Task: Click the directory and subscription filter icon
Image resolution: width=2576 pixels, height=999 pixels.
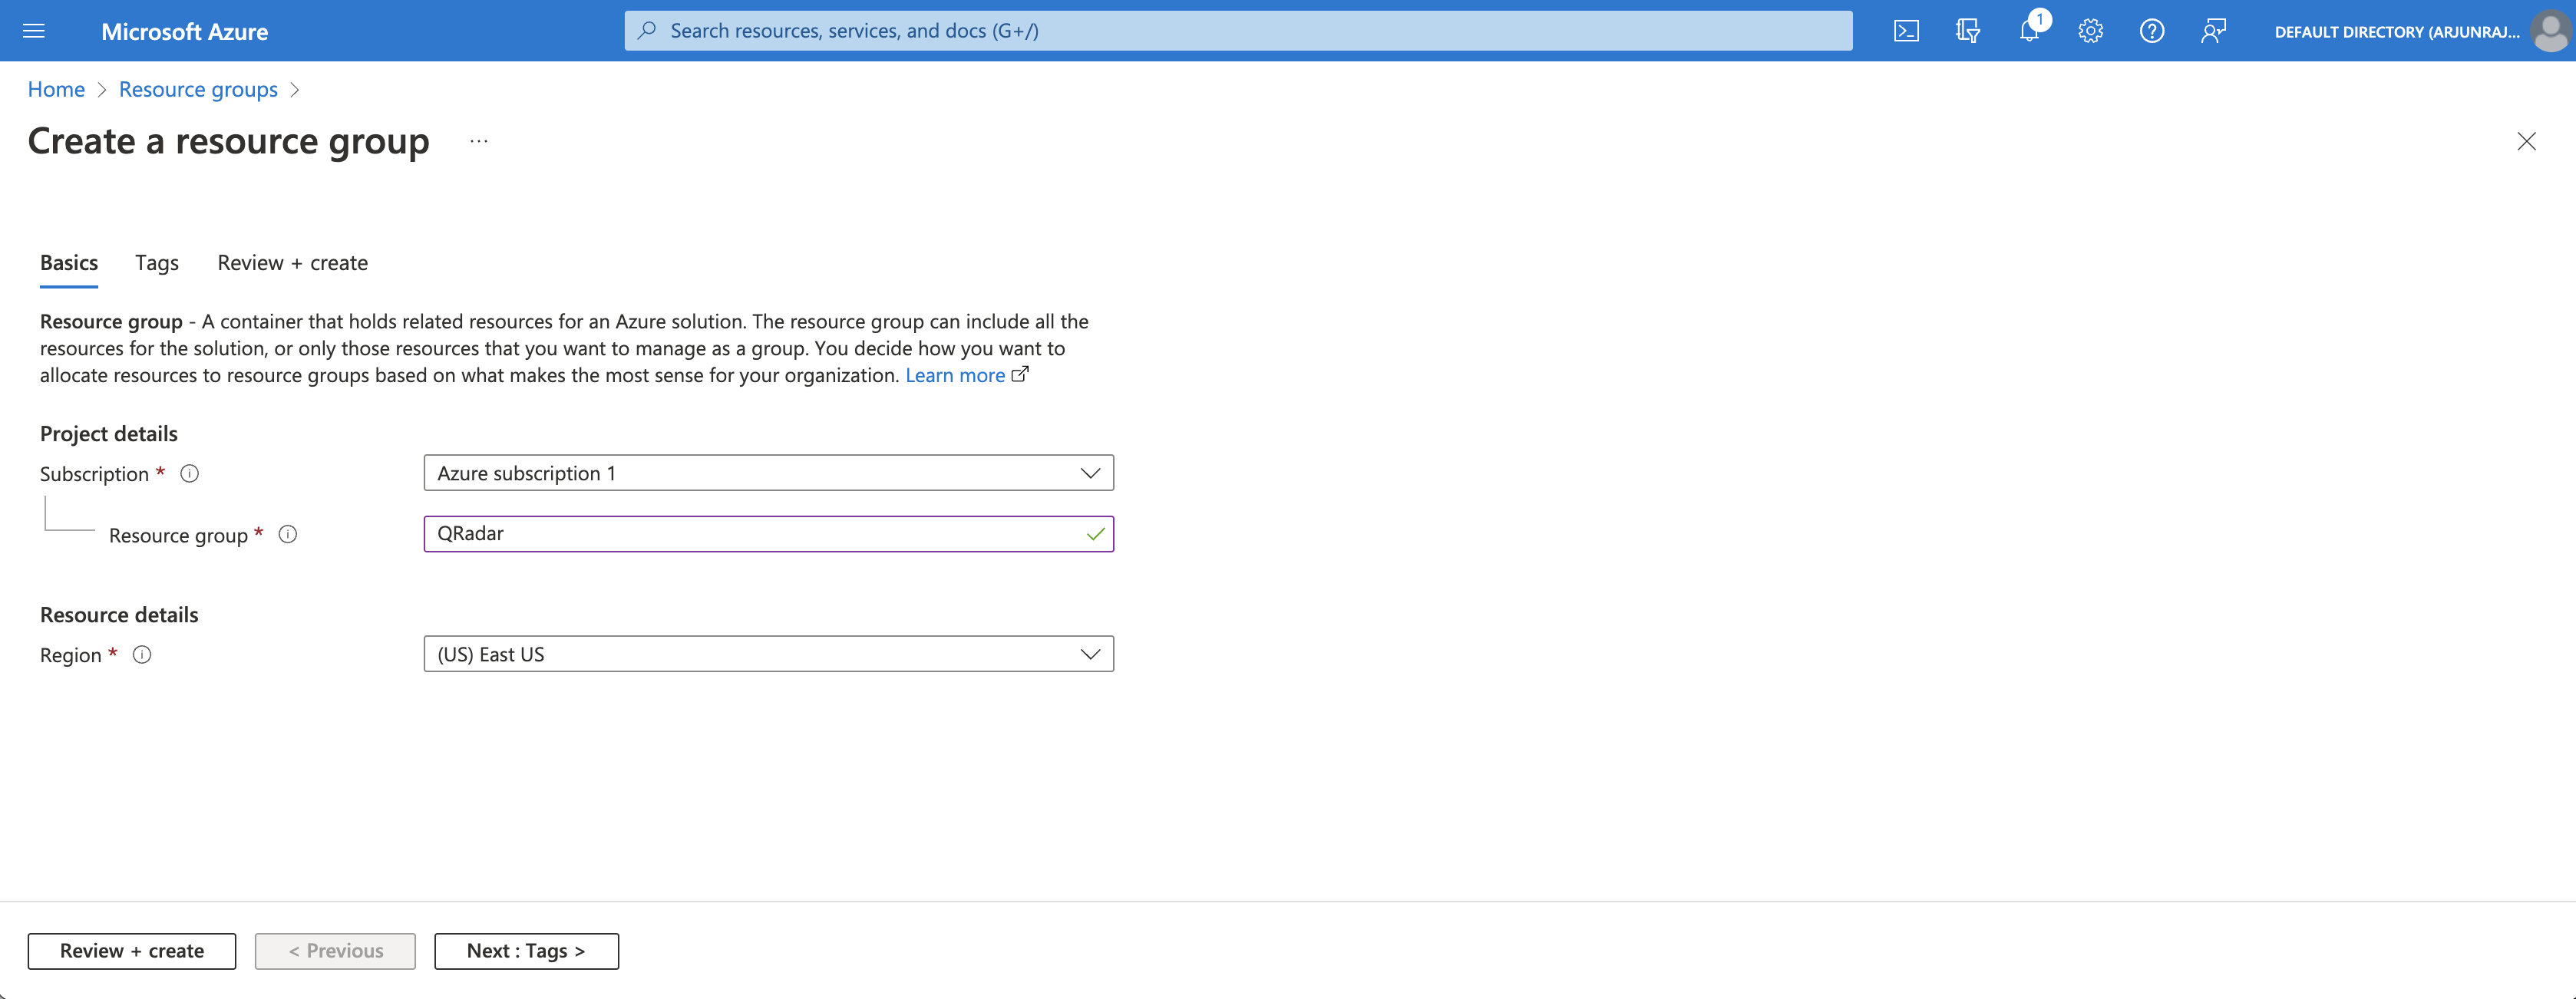Action: [x=1967, y=30]
